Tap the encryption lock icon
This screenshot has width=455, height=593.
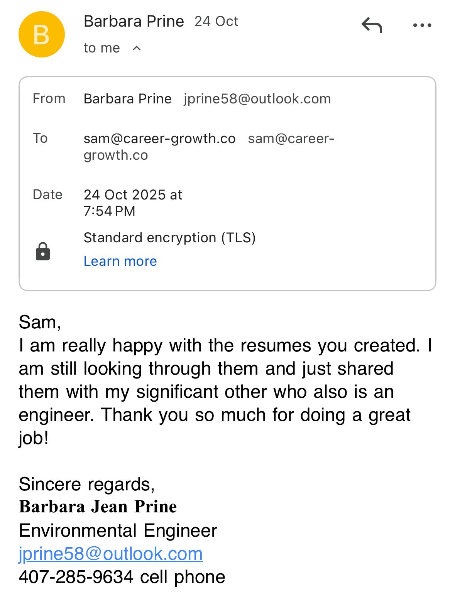[43, 252]
